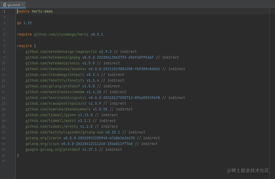The width and height of the screenshot is (275, 179).
Task: Click 'github.com/tidwall/gjson' path
Action: pos(50,115)
